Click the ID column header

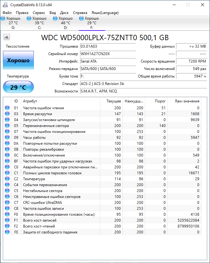[16, 101]
